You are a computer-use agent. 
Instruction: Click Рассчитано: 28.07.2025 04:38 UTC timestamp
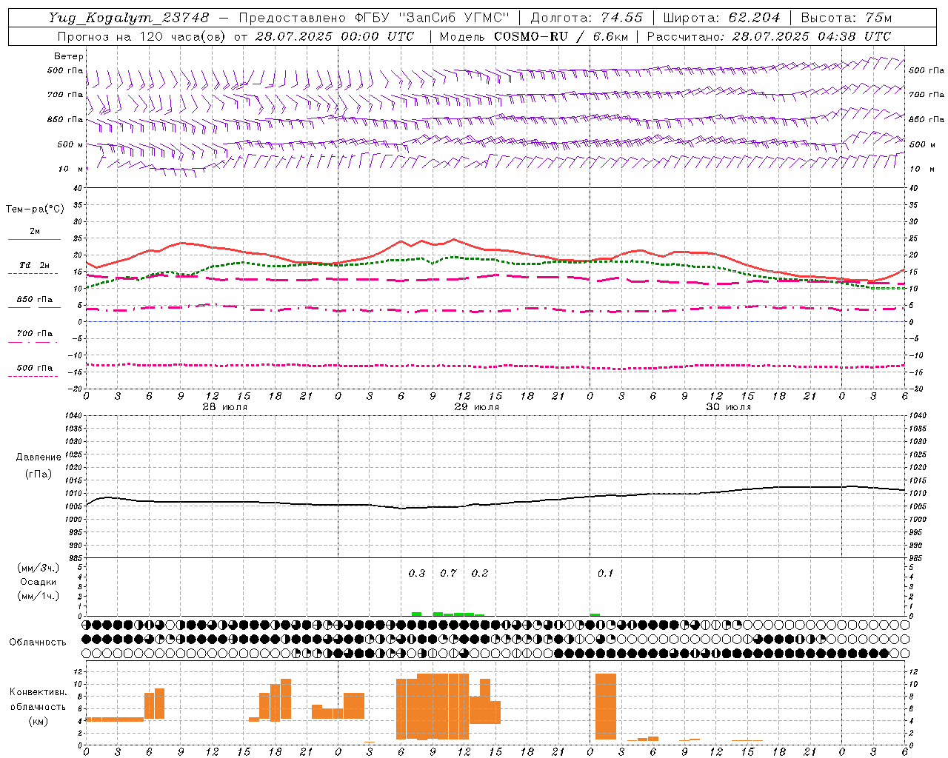[769, 36]
